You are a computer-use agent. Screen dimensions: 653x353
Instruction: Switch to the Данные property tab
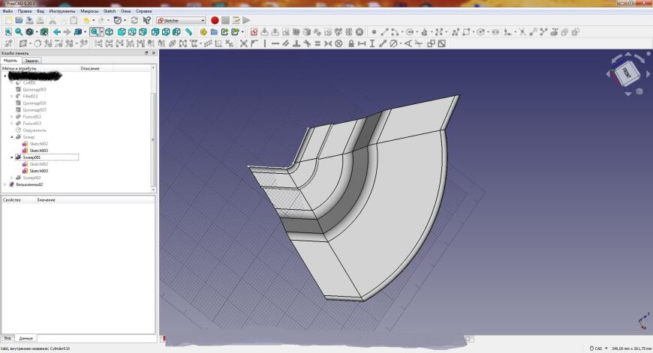[26, 340]
